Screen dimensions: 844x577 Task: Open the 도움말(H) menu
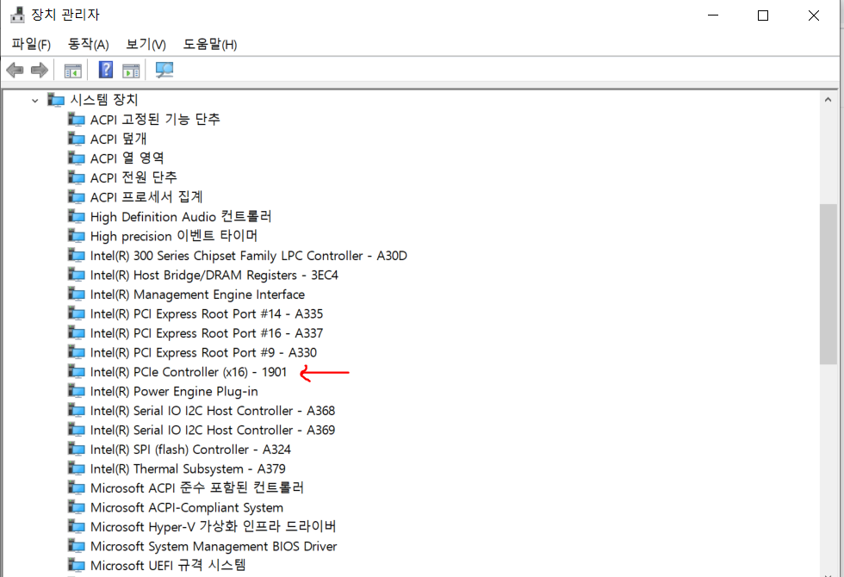click(x=210, y=44)
